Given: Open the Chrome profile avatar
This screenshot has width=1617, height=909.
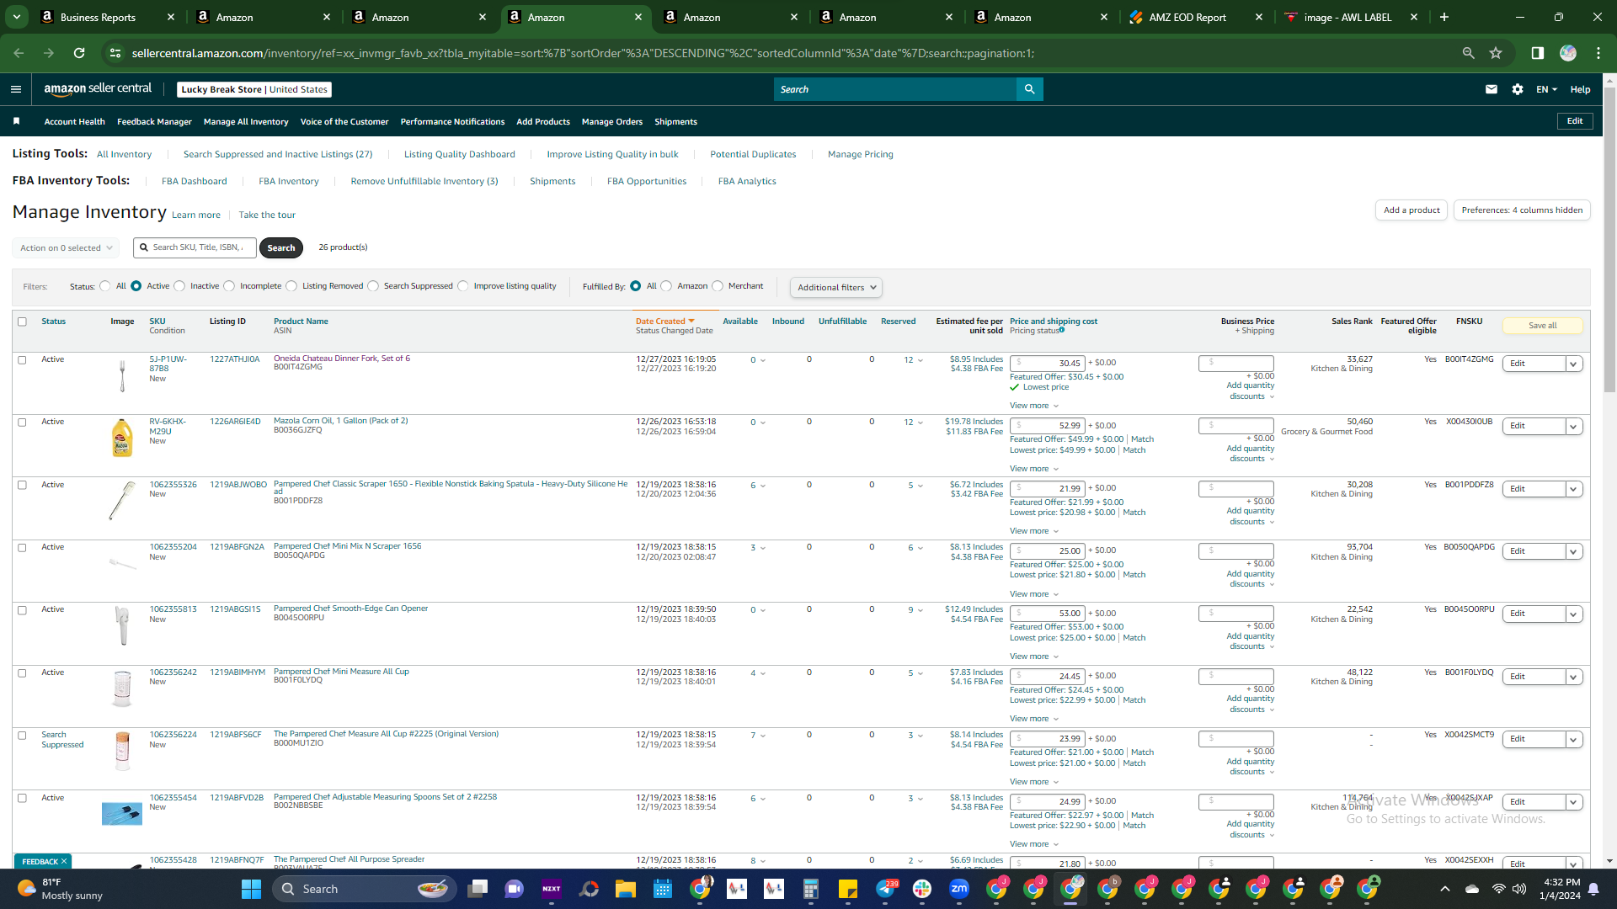Looking at the screenshot, I should click(1567, 53).
